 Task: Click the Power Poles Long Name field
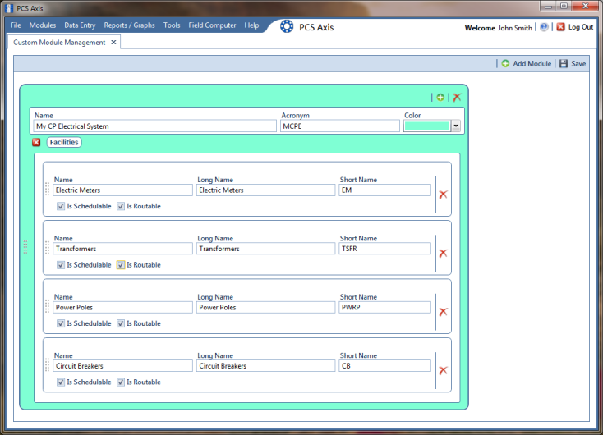tap(265, 308)
